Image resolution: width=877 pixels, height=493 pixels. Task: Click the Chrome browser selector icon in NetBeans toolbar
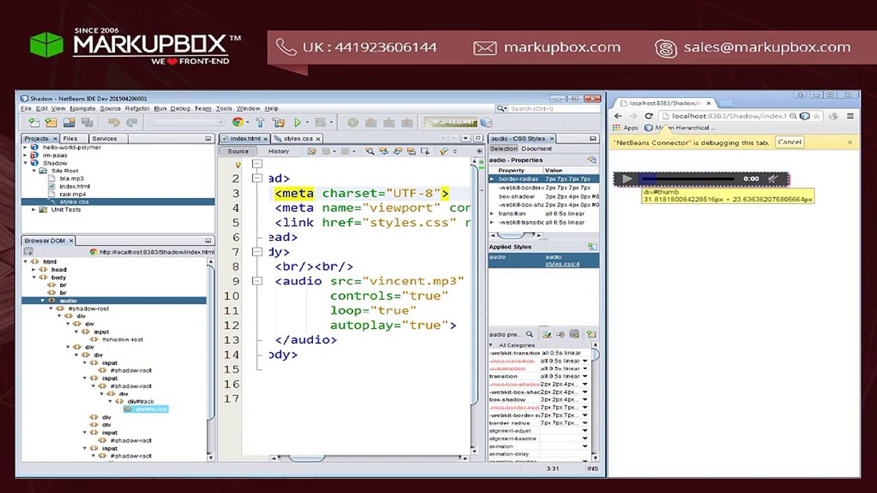(238, 123)
